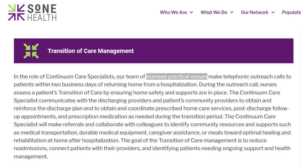Open the Our Network menu
The height and width of the screenshot is (168, 301).
[254, 12]
